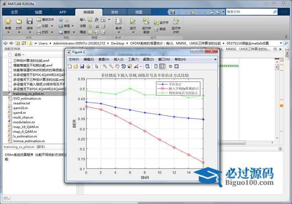This screenshot has height=204, width=292.
Task: Toggle Insert Colorbar in Figure toolbar
Action: coord(156,67)
